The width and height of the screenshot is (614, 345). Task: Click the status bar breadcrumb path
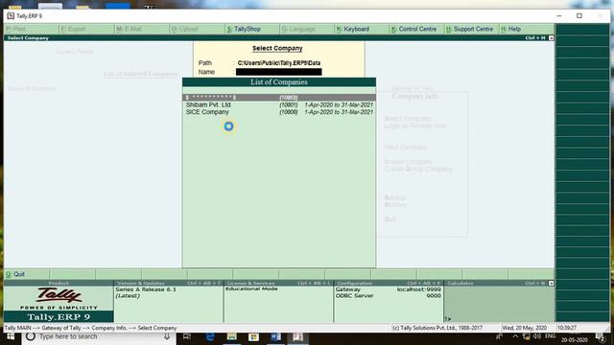tap(90, 328)
